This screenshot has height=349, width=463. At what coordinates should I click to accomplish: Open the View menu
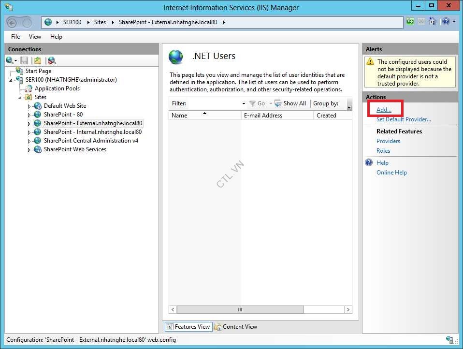point(34,36)
